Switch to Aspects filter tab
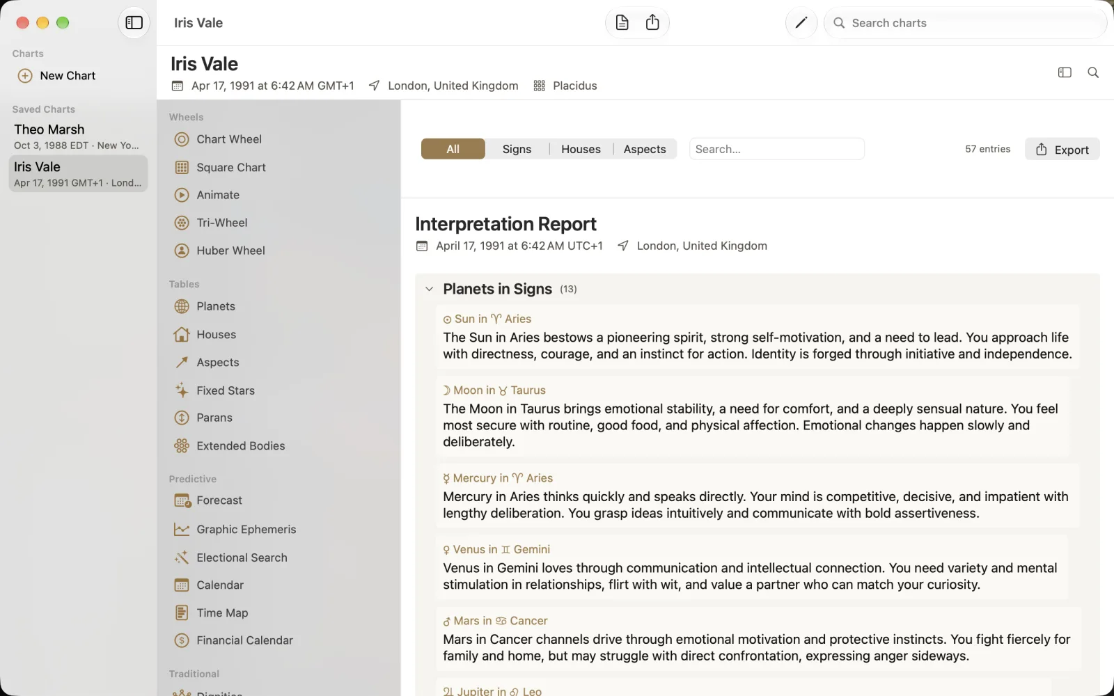This screenshot has height=696, width=1114. 645,149
